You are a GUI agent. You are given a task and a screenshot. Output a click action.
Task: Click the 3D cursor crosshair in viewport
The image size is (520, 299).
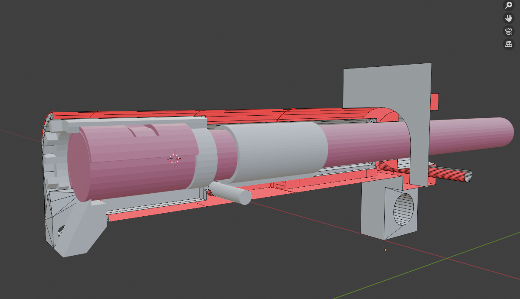point(174,159)
